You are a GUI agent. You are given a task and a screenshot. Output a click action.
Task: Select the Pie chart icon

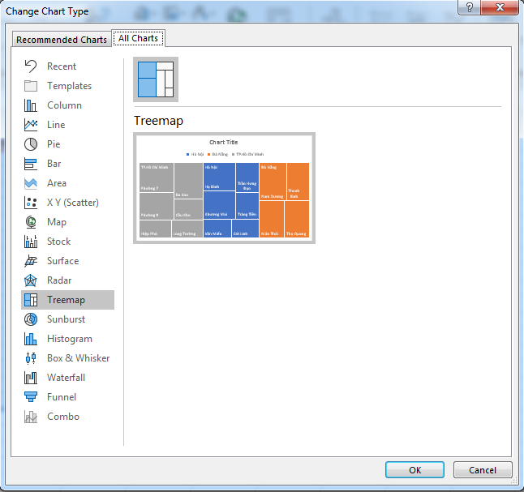31,144
